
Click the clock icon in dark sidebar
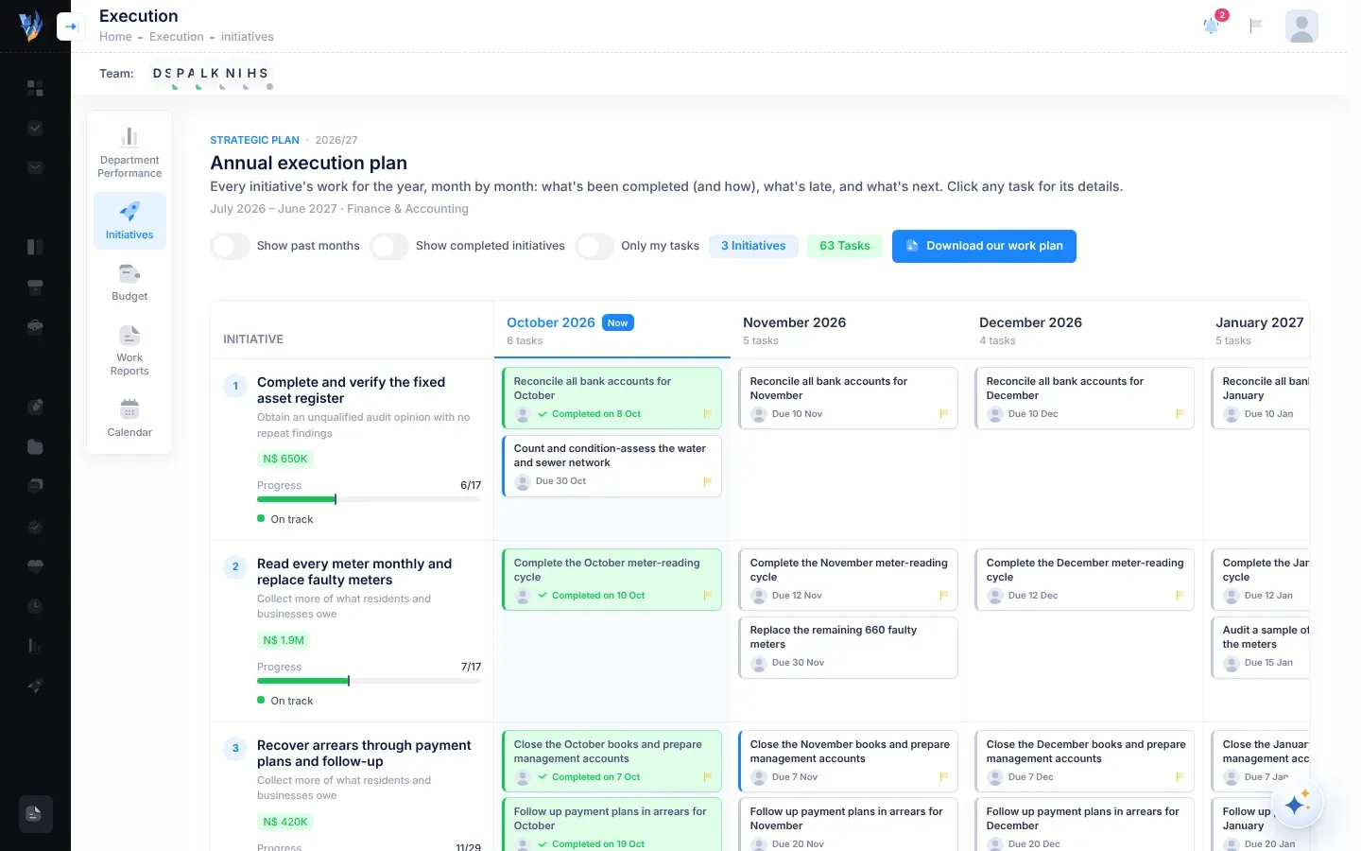(x=35, y=606)
